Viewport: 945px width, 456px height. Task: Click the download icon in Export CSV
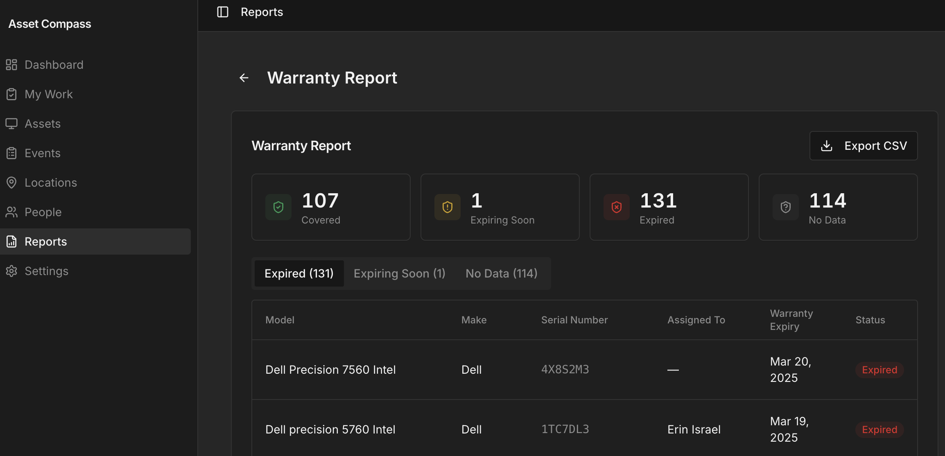coord(827,146)
